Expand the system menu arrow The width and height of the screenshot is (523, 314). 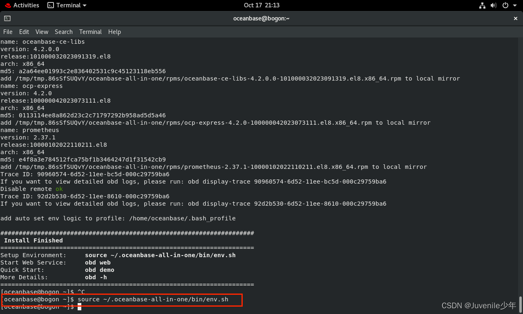(x=514, y=6)
